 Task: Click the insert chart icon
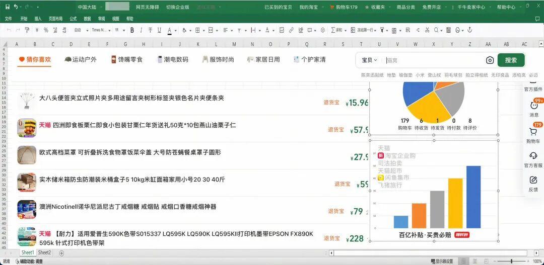300,30
